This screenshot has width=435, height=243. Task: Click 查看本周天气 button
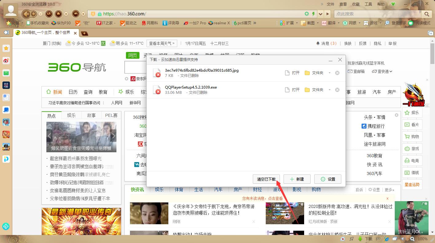coord(162,43)
